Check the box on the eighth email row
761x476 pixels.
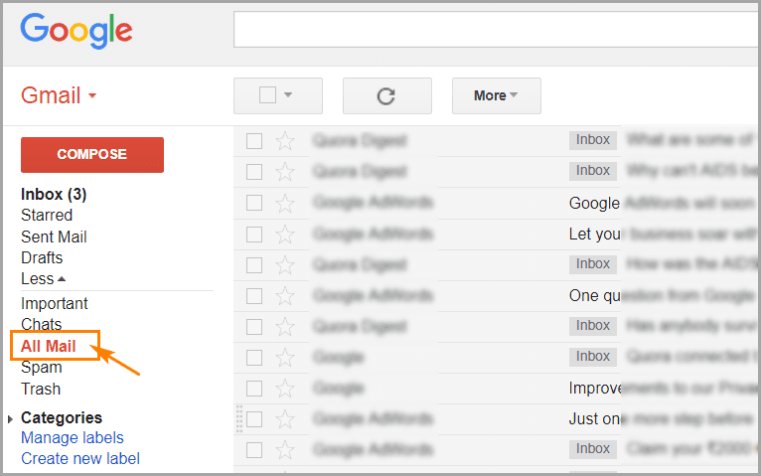(254, 357)
